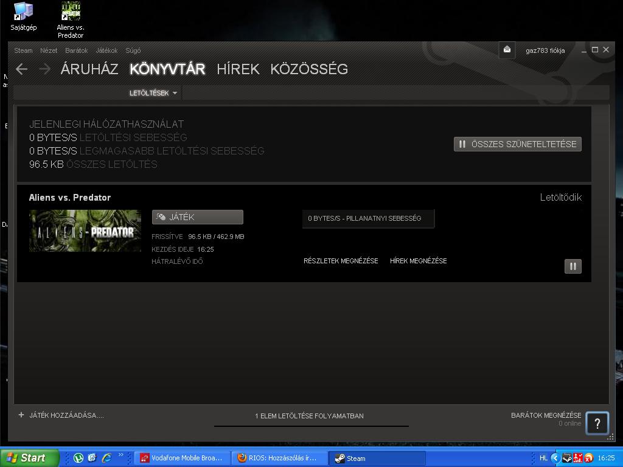
Task: Open Részletek megnézése link
Action: tap(341, 261)
